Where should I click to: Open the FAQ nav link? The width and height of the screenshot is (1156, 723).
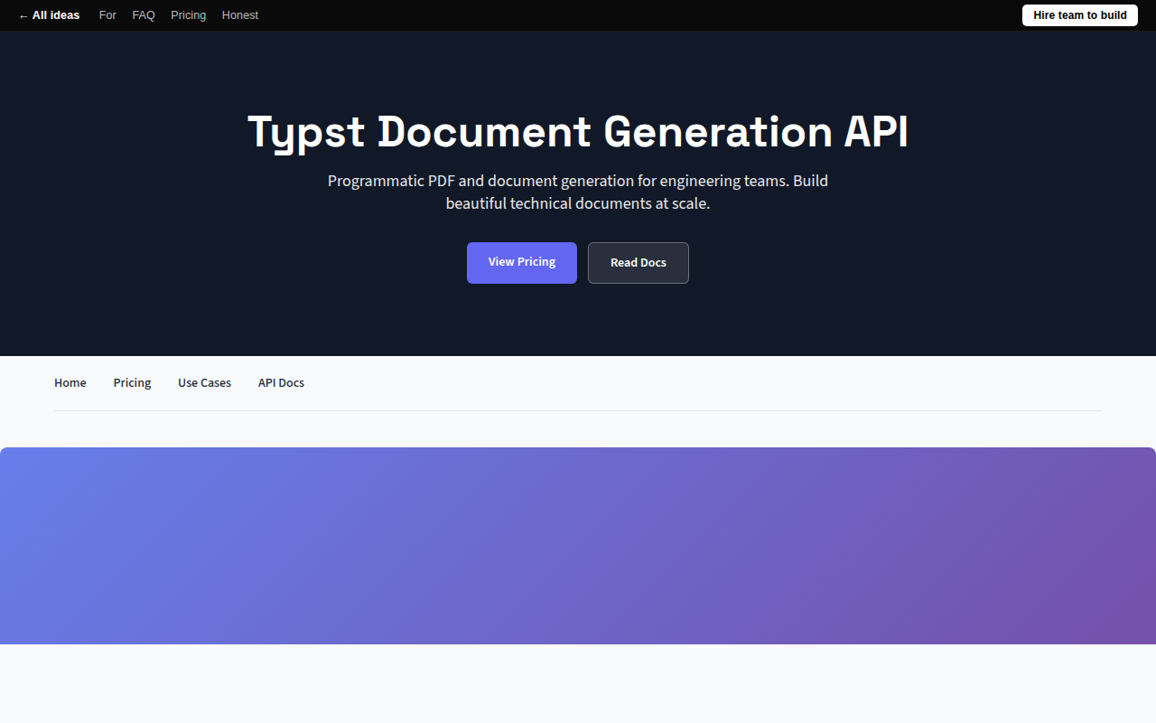(144, 15)
